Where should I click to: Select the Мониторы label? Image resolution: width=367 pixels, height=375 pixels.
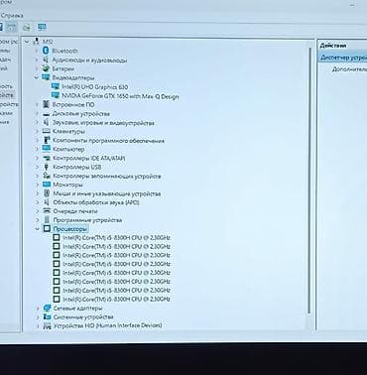pos(67,185)
